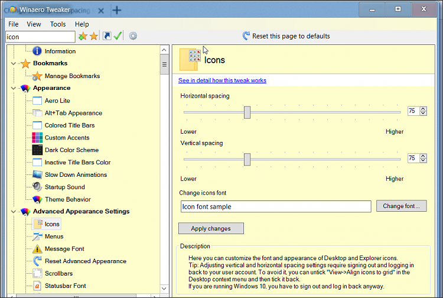Decrease the Horizontal spacing value with down arrow
Image resolution: width=443 pixels, height=298 pixels.
tap(424, 114)
